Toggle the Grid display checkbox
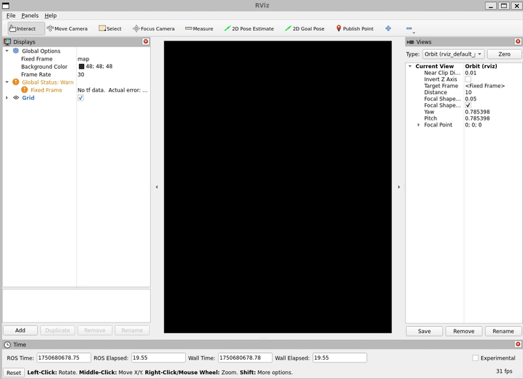The height and width of the screenshot is (379, 523). tap(81, 98)
